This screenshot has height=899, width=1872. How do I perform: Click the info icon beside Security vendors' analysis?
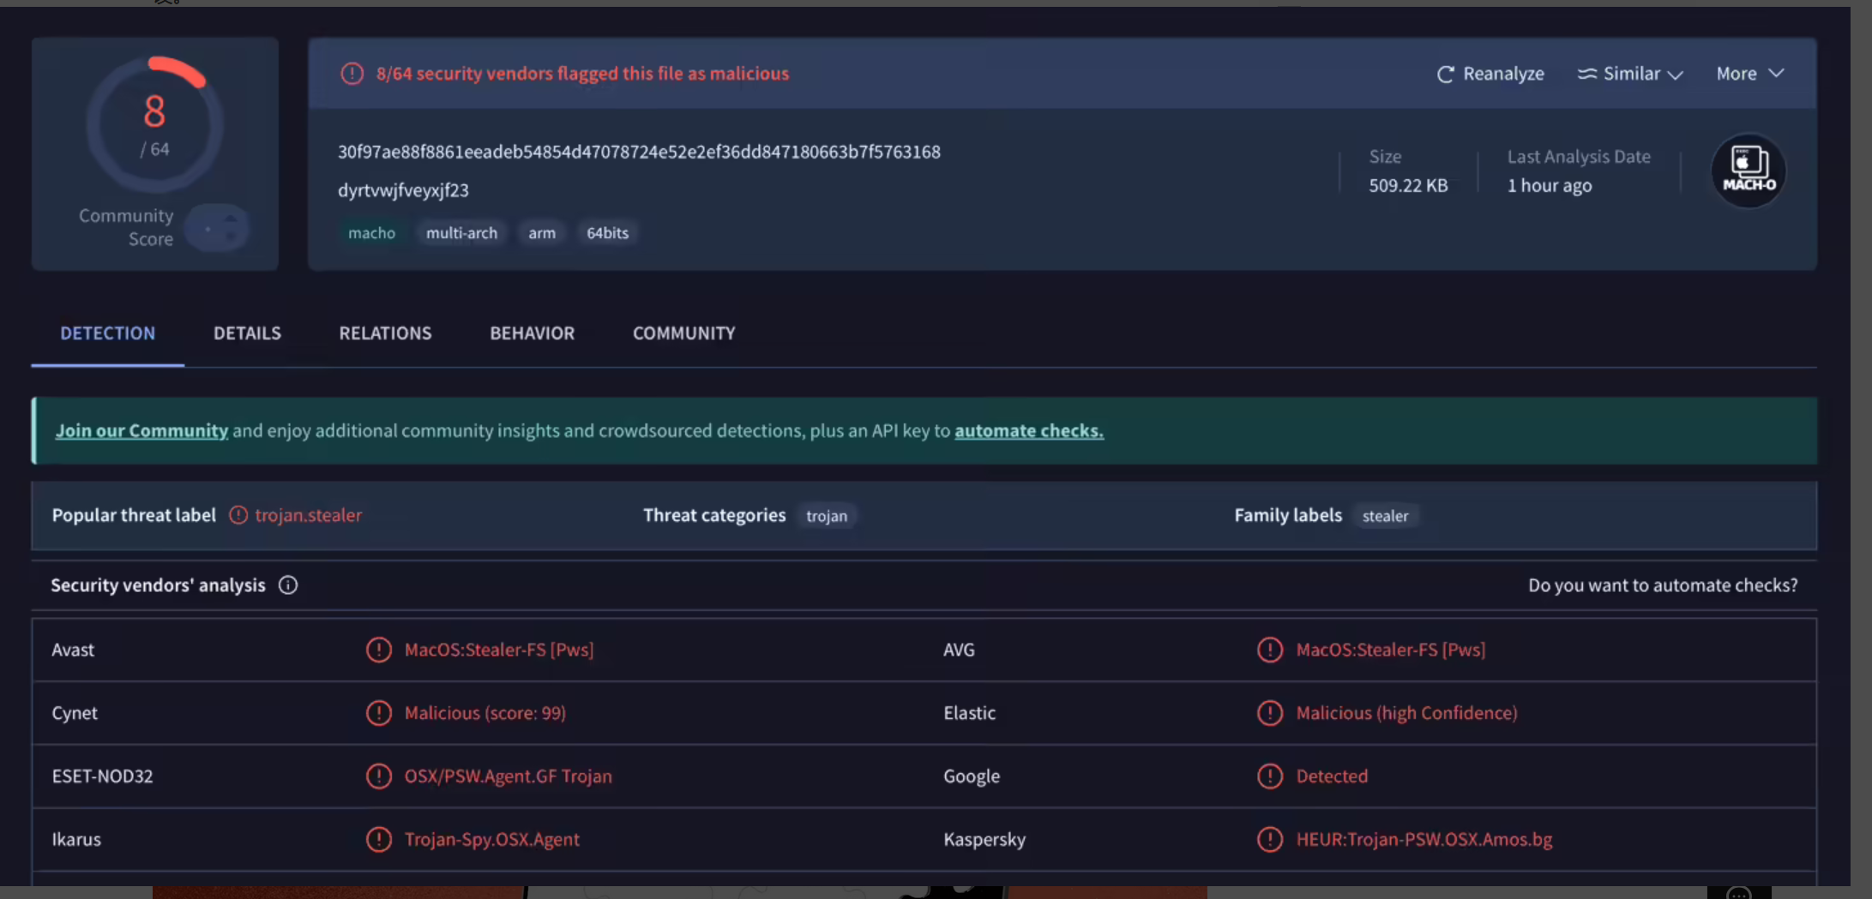coord(288,585)
